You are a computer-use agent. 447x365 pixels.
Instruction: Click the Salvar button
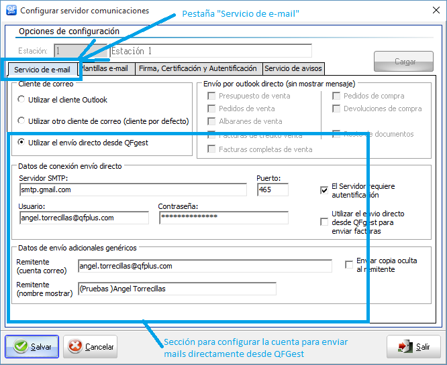point(32,346)
